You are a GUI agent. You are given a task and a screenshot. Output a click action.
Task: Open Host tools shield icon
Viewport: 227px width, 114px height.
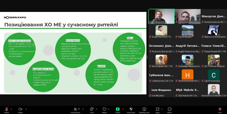click(x=131, y=109)
